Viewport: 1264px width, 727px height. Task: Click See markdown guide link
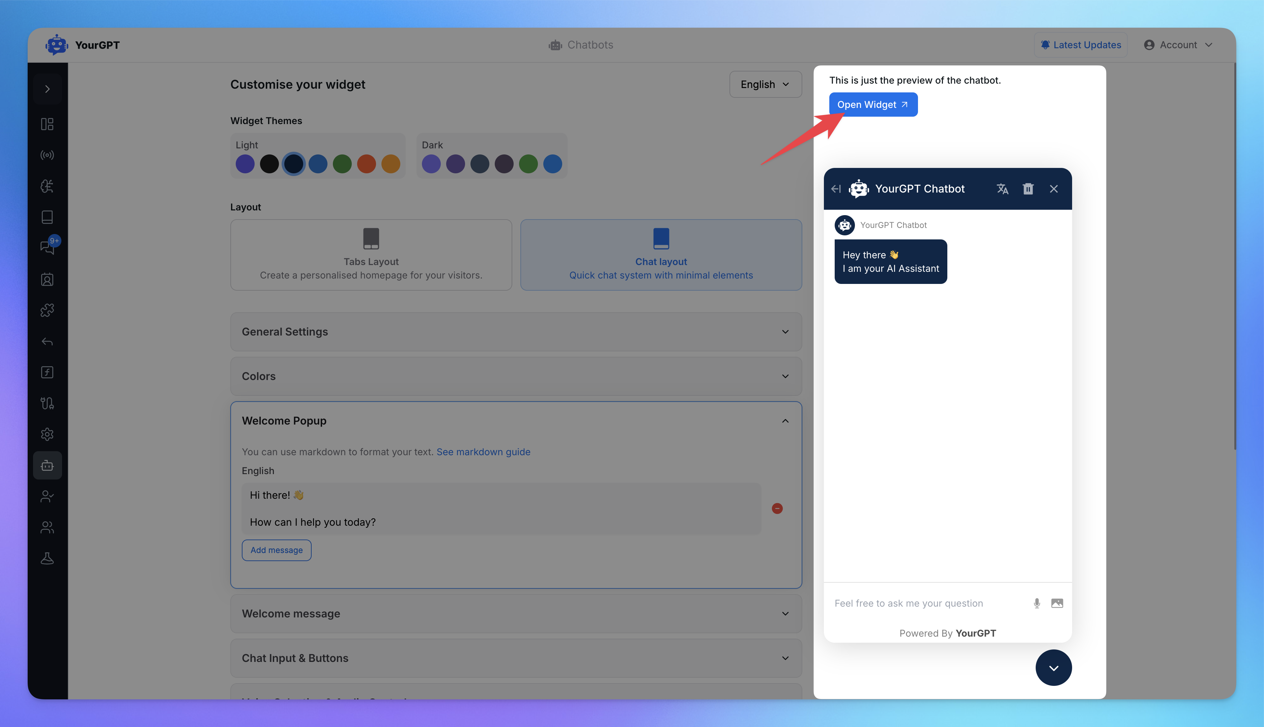484,450
